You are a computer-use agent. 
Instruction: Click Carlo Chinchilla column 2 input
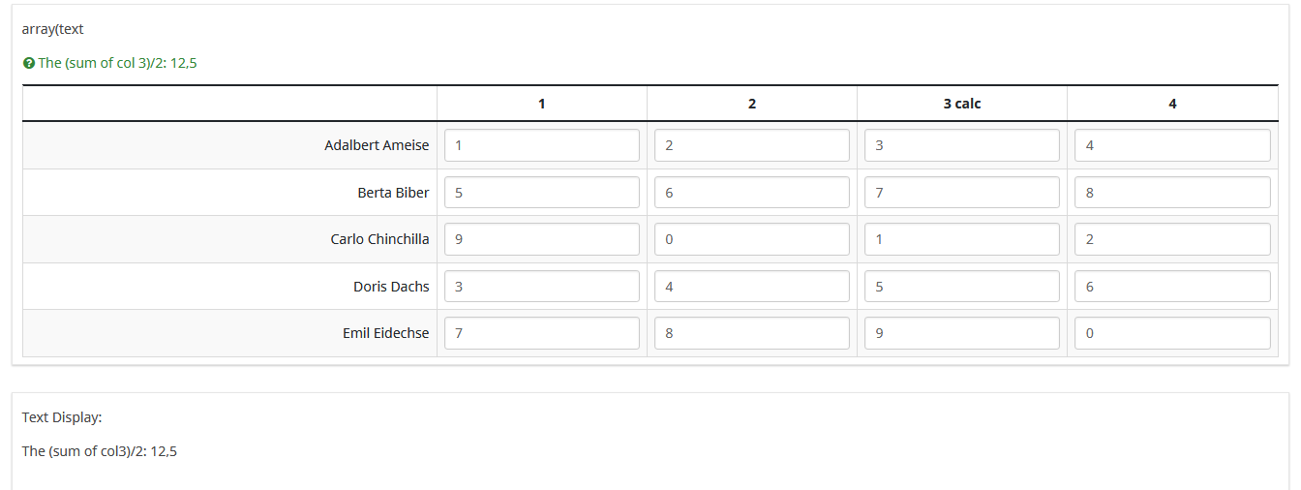(752, 239)
